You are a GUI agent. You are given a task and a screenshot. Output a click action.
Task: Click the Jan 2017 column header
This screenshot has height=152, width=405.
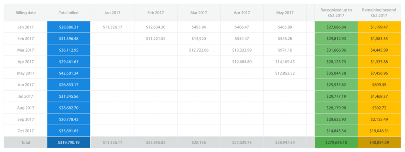coord(112,13)
